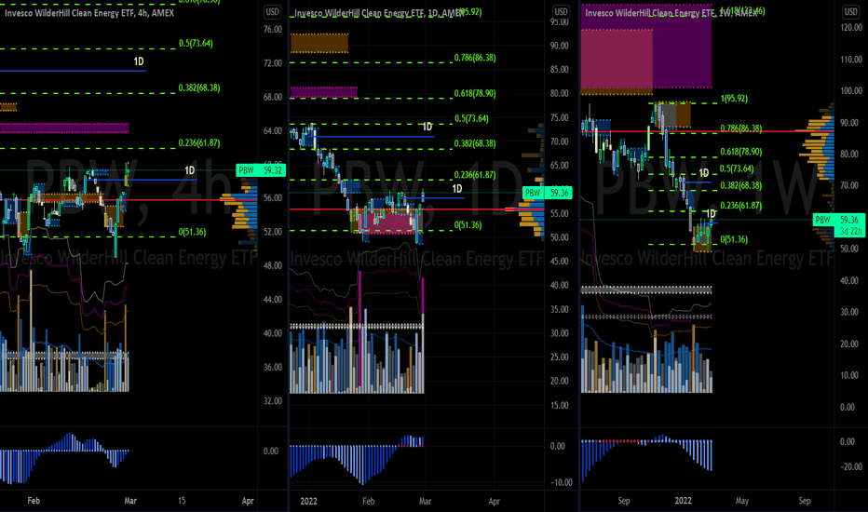Select Fib label 0.236(61.87) on the weekly chart
This screenshot has width=868, height=512.
740,206
